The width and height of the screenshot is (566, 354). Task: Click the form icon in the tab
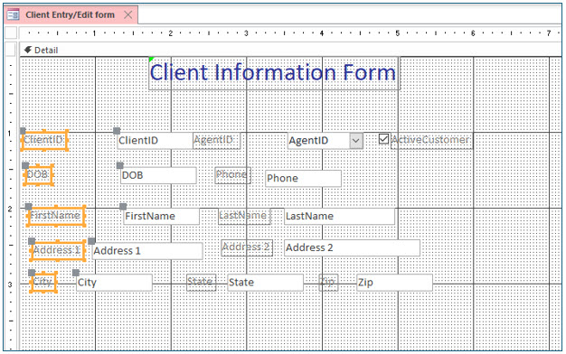pyautogui.click(x=14, y=14)
